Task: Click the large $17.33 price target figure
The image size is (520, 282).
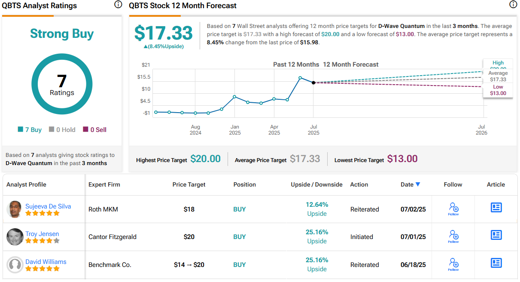Action: (164, 33)
